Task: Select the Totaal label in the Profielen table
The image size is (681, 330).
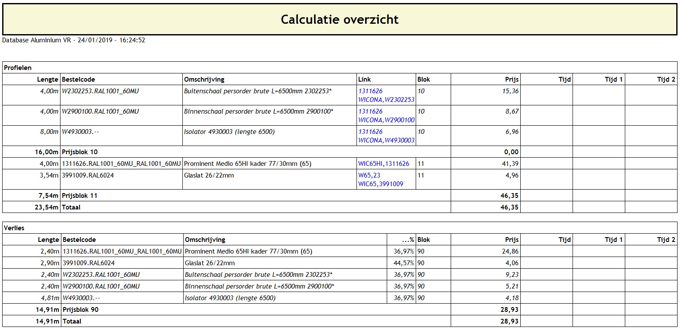Action: [x=71, y=207]
